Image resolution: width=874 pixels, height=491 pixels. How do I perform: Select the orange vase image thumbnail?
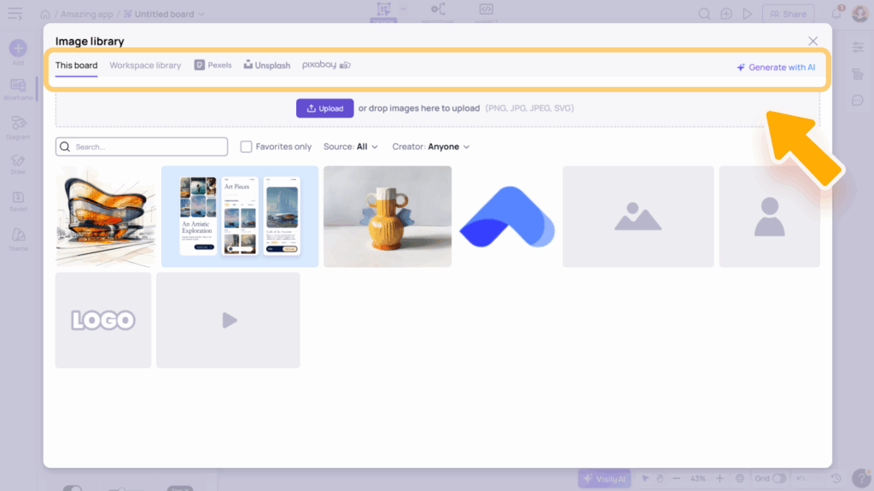(x=387, y=217)
